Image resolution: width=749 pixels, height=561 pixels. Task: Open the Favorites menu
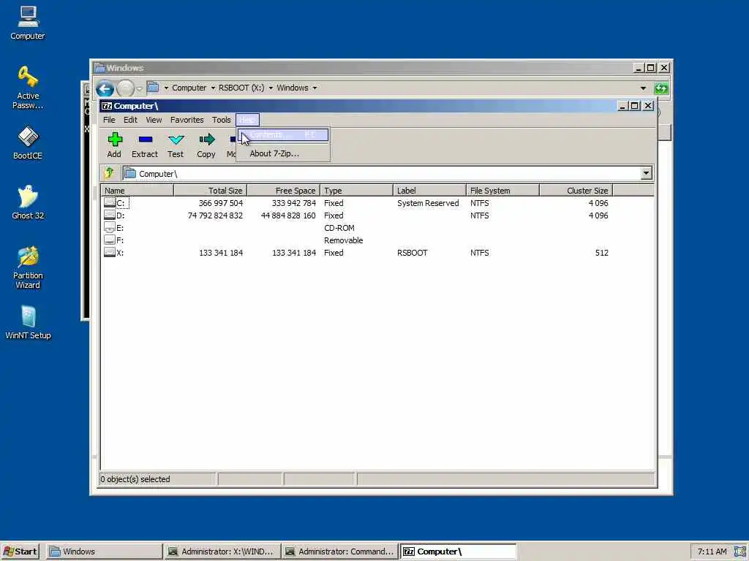pyautogui.click(x=187, y=120)
